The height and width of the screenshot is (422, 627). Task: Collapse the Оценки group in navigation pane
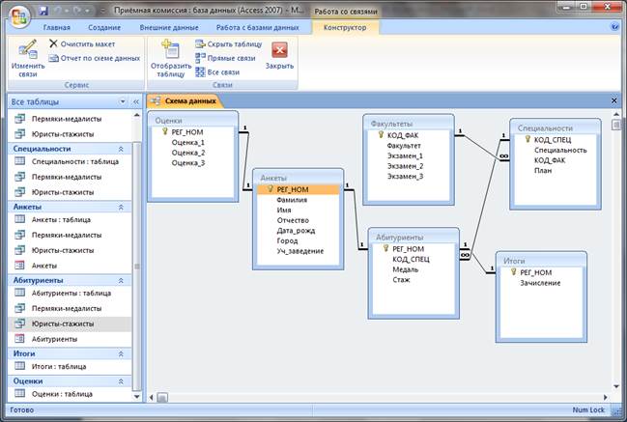pos(121,381)
